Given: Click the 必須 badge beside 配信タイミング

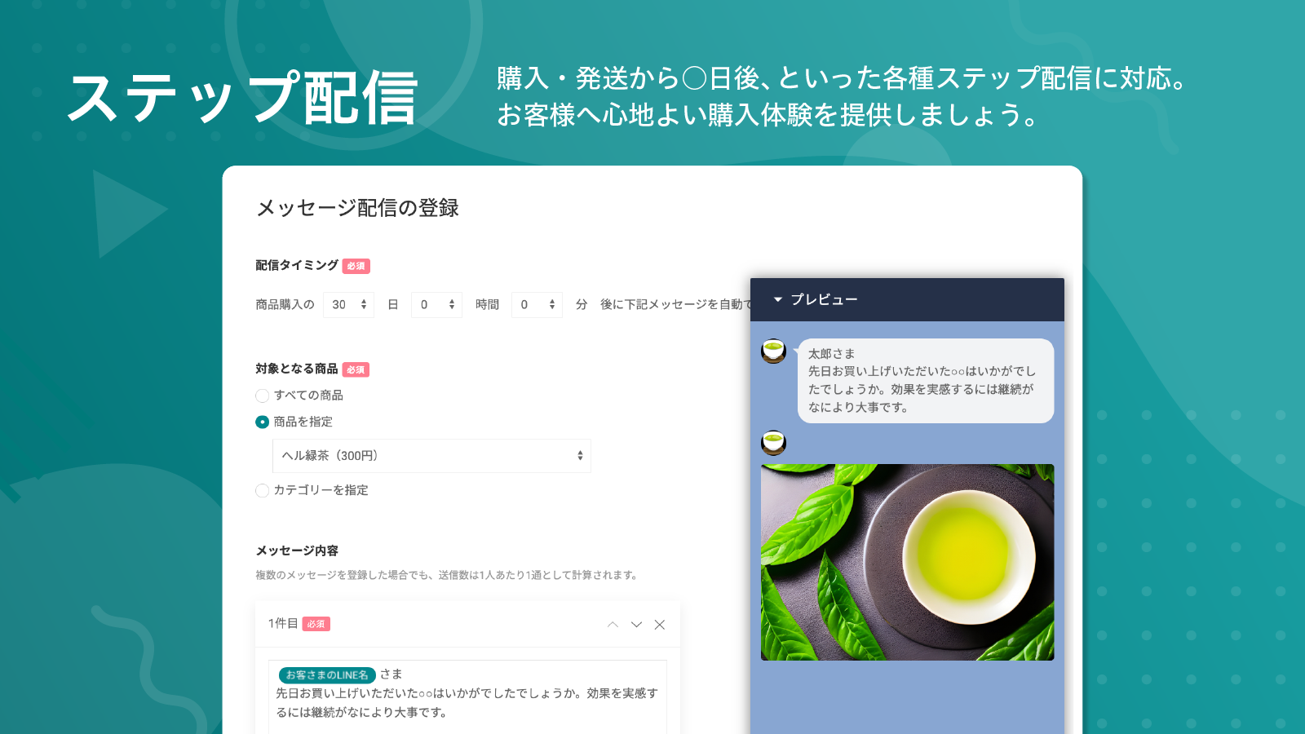Looking at the screenshot, I should coord(356,266).
